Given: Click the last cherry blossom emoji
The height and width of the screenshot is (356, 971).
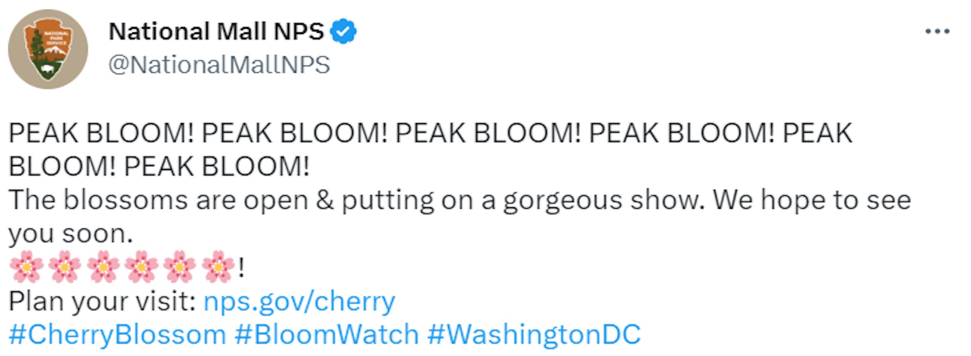Looking at the screenshot, I should pyautogui.click(x=218, y=267).
